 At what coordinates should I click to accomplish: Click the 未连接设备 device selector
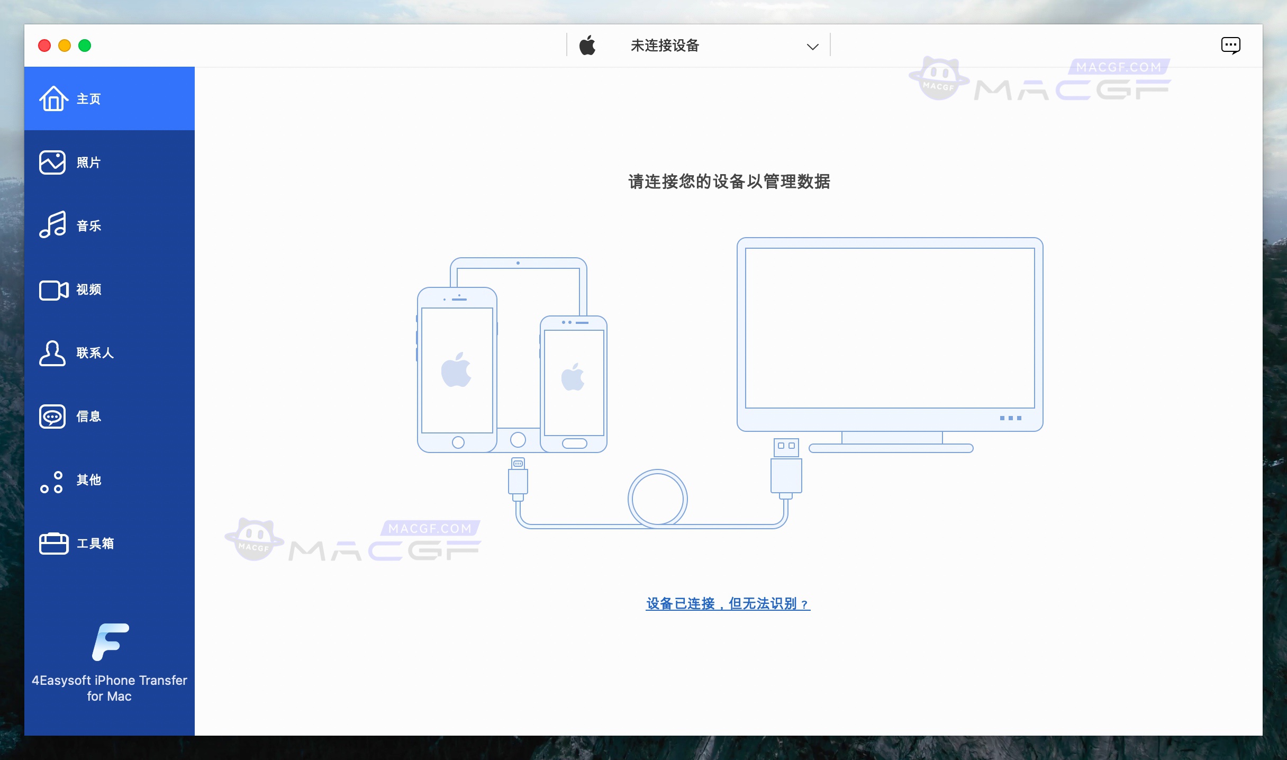(x=664, y=46)
